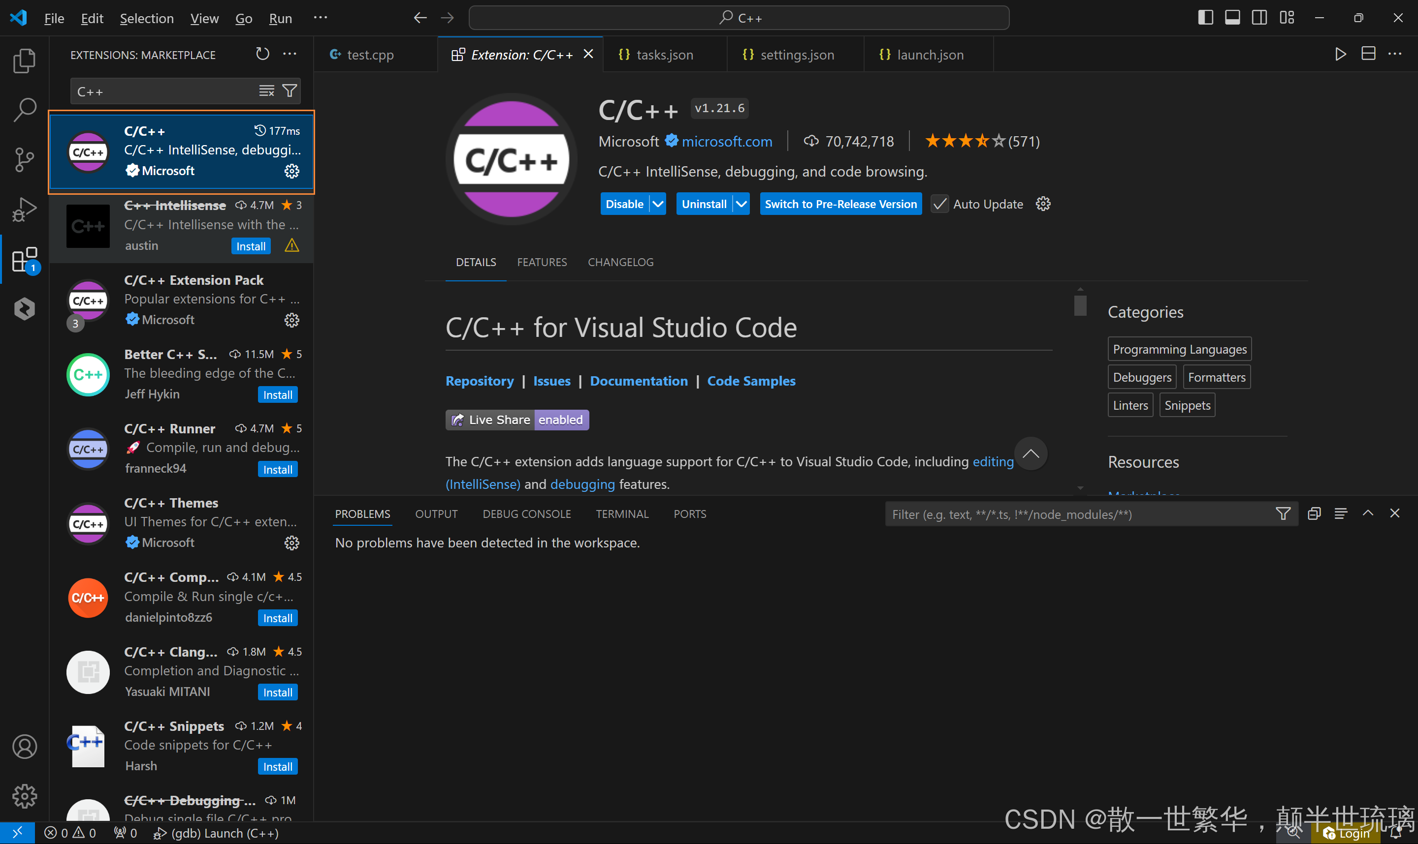Toggle the primary side bar visibility
The image size is (1418, 844).
tap(1205, 18)
